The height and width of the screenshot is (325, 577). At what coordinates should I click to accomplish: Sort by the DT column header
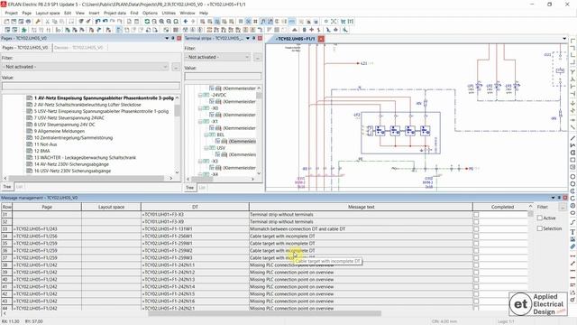(195, 207)
